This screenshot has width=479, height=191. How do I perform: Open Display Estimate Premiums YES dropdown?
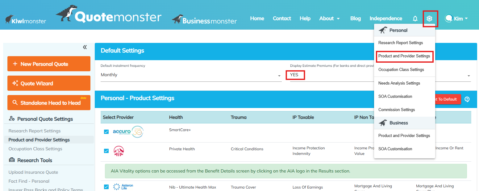tap(380, 75)
